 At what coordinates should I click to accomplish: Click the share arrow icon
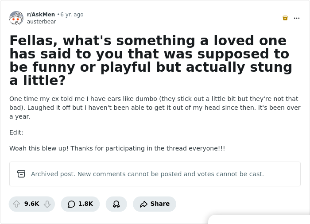click(x=143, y=204)
